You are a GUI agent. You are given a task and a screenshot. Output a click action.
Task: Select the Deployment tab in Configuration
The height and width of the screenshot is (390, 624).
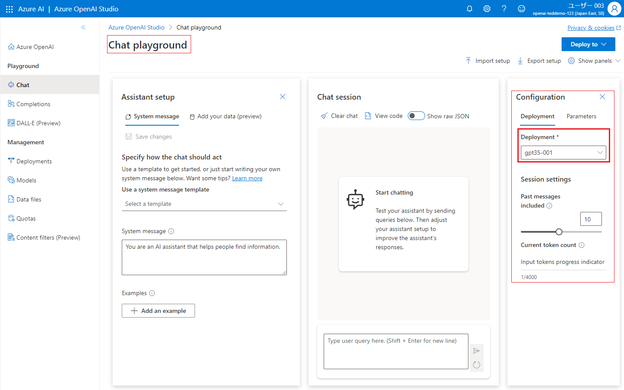(537, 116)
